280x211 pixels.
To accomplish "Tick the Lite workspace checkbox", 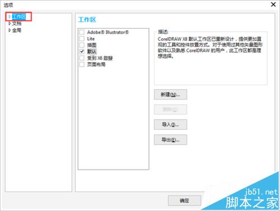I will pyautogui.click(x=82, y=39).
